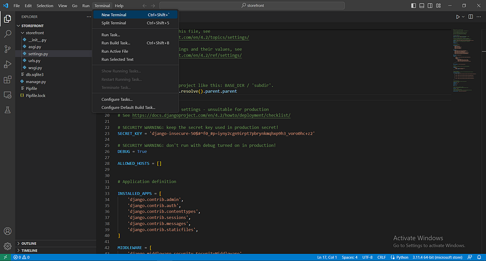Open the Source Control view
Screen dimensions: 486x261
click(x=8, y=49)
